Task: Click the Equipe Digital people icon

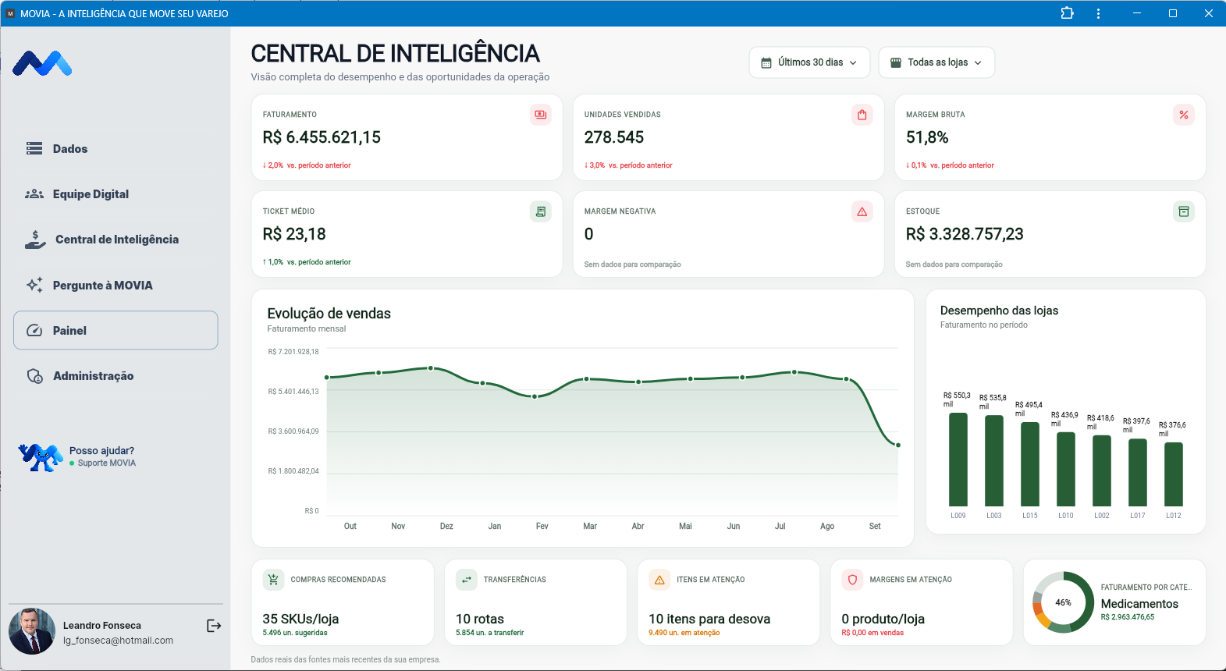Action: (34, 193)
